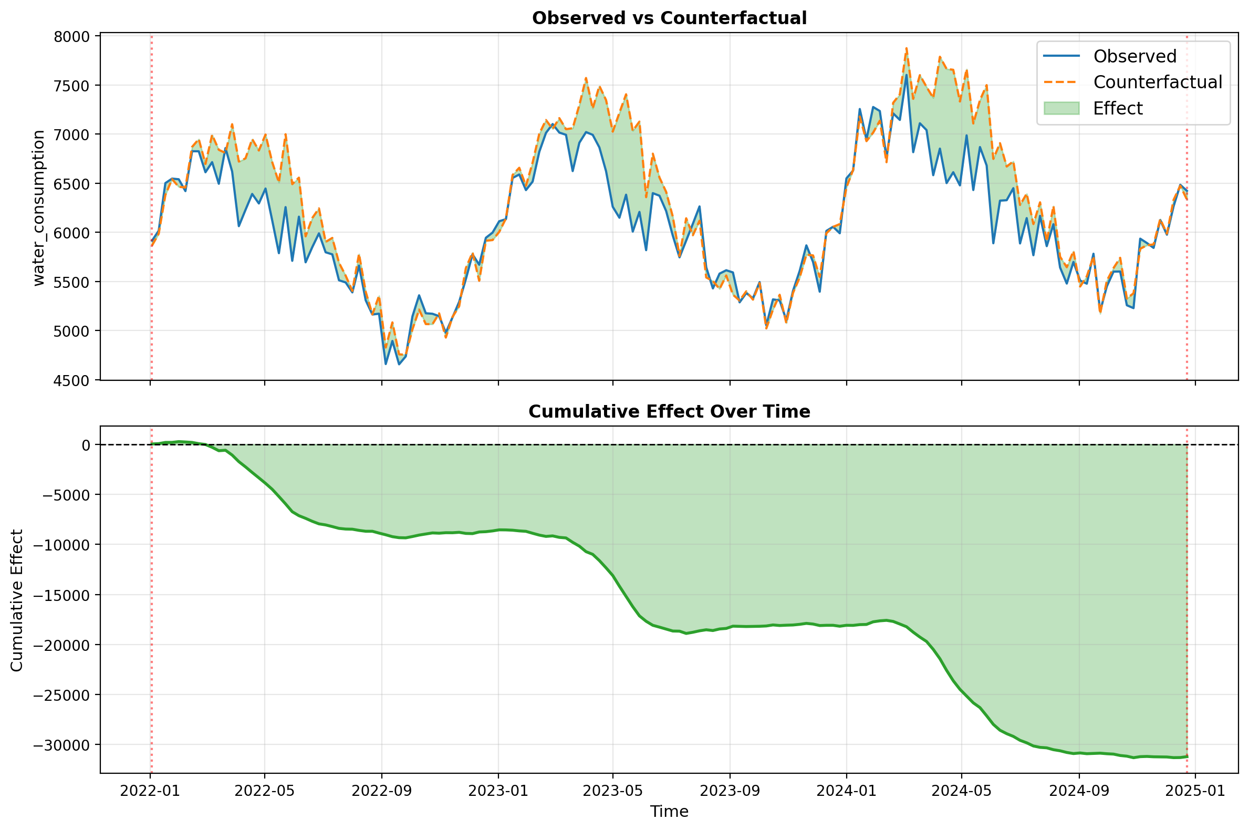Click the 'Cumulative Effect Over Time' title

click(669, 411)
